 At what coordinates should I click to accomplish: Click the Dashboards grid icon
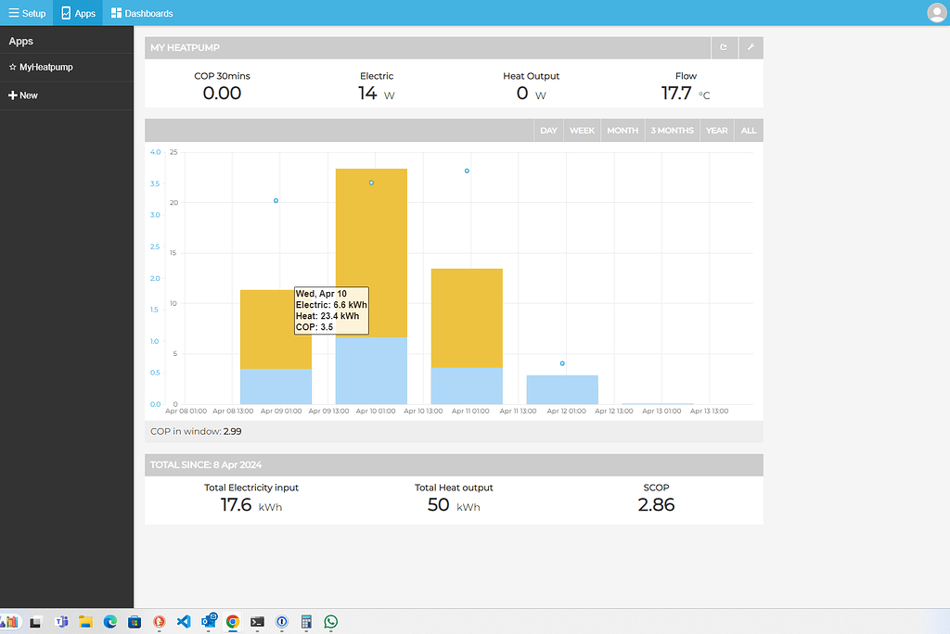115,13
